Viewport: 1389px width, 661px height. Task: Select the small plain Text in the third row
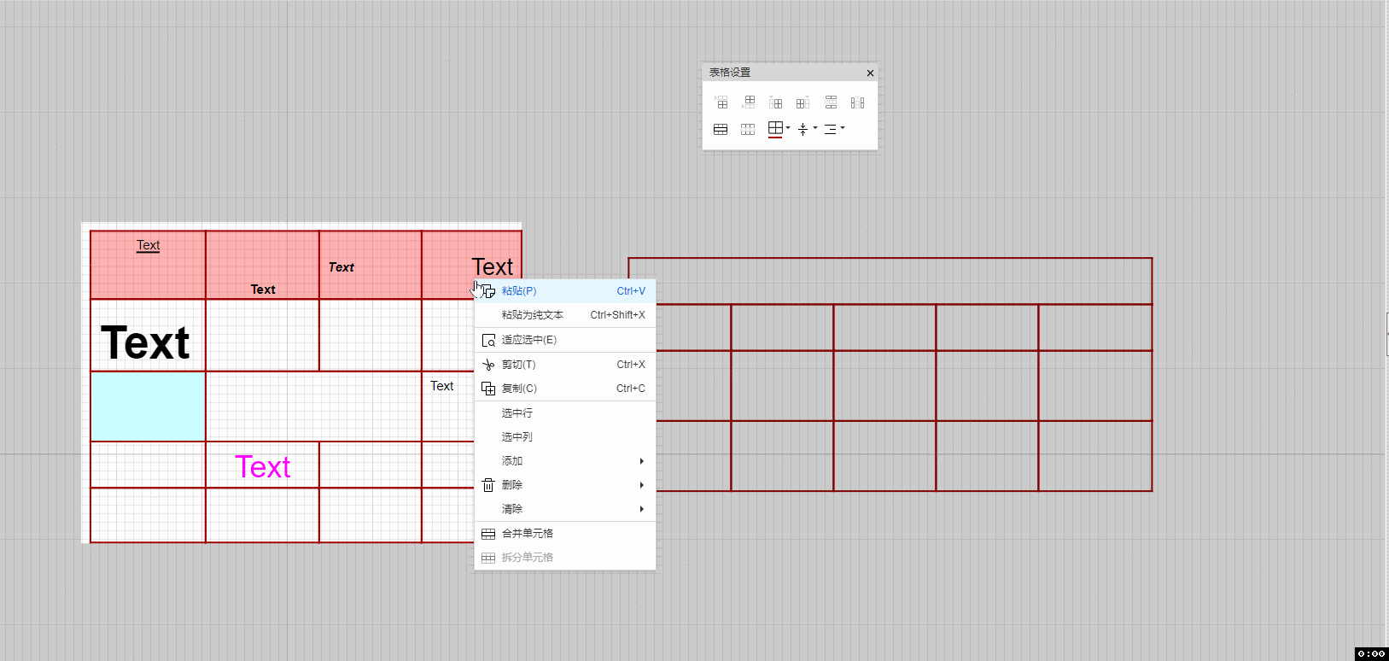(x=441, y=386)
